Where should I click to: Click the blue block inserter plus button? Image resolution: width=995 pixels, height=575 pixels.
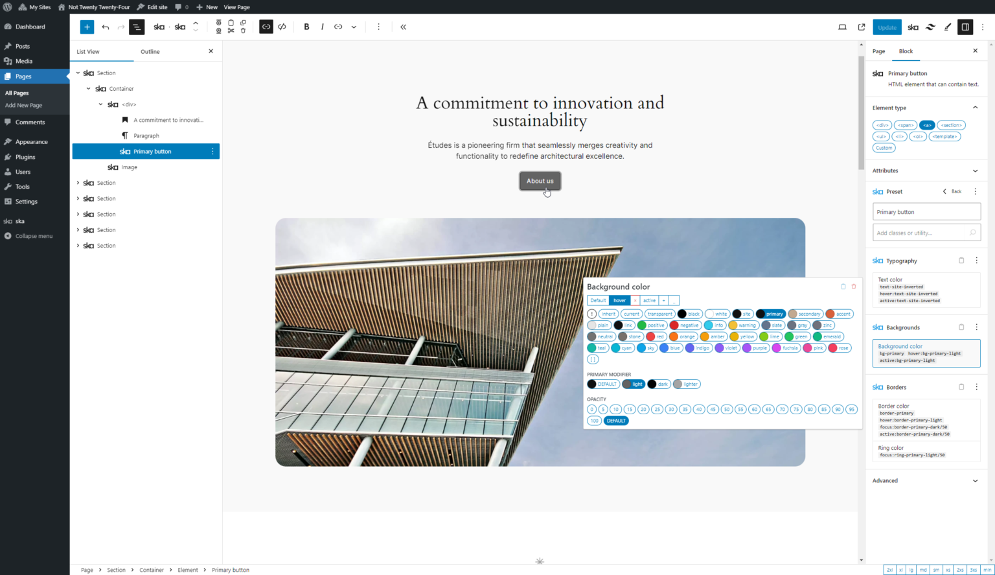click(x=87, y=27)
